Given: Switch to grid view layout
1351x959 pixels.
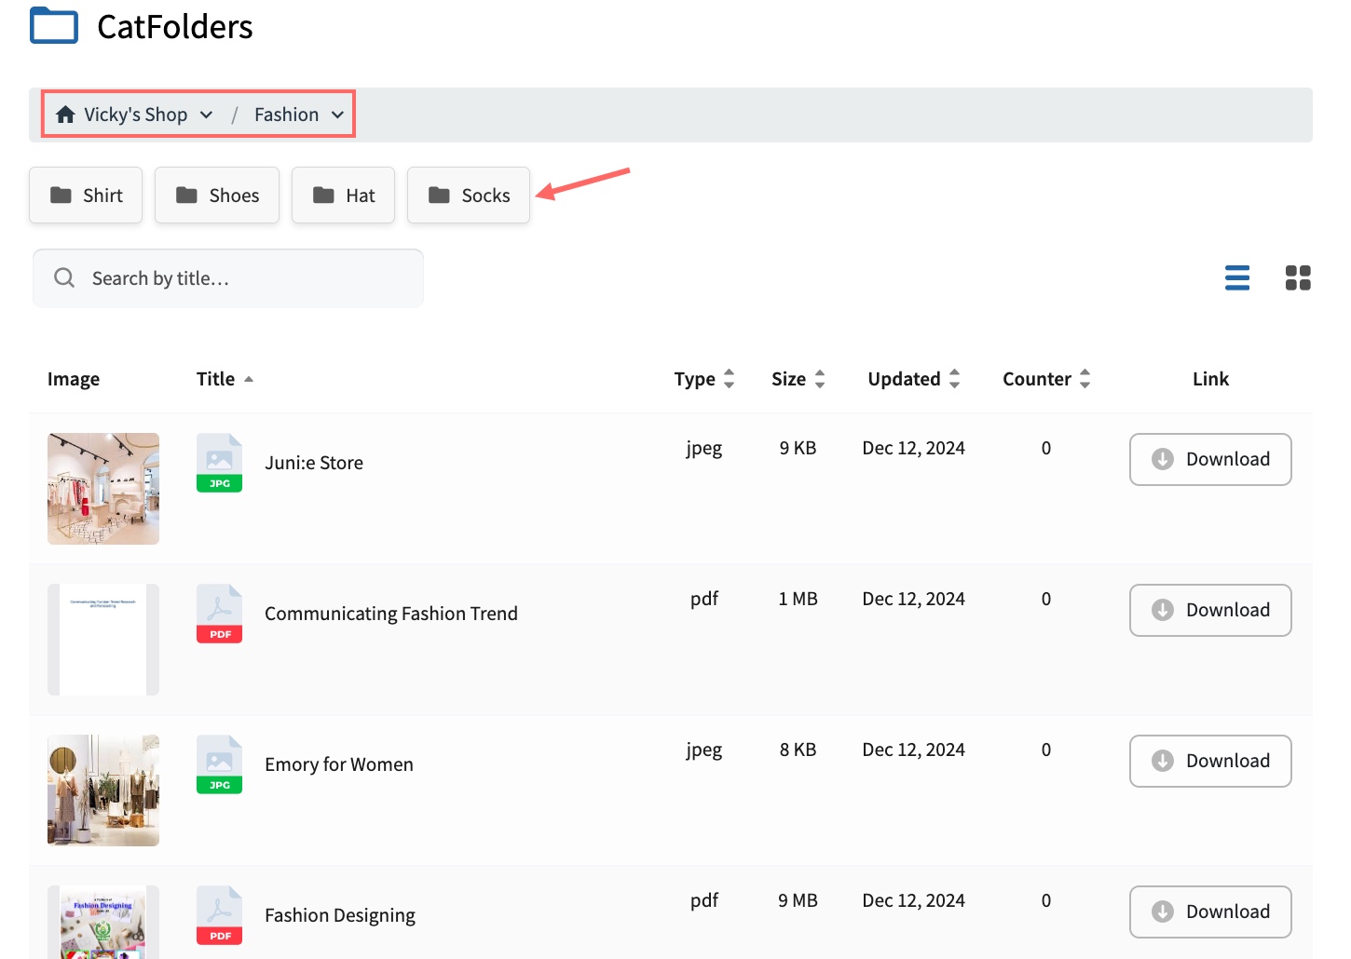Looking at the screenshot, I should [x=1297, y=277].
